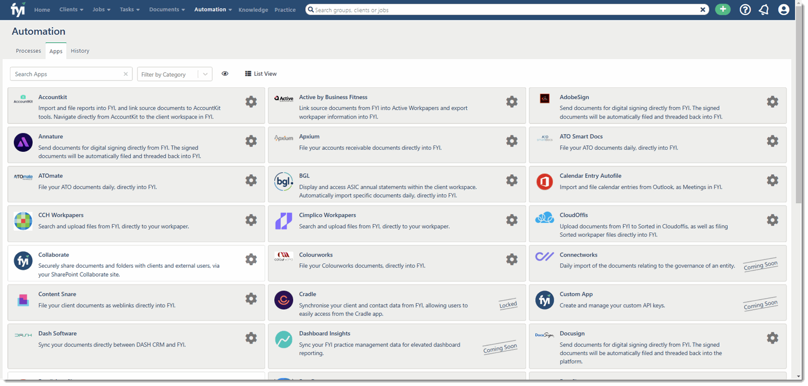Switch to the Processes tab
The image size is (808, 386).
click(28, 50)
